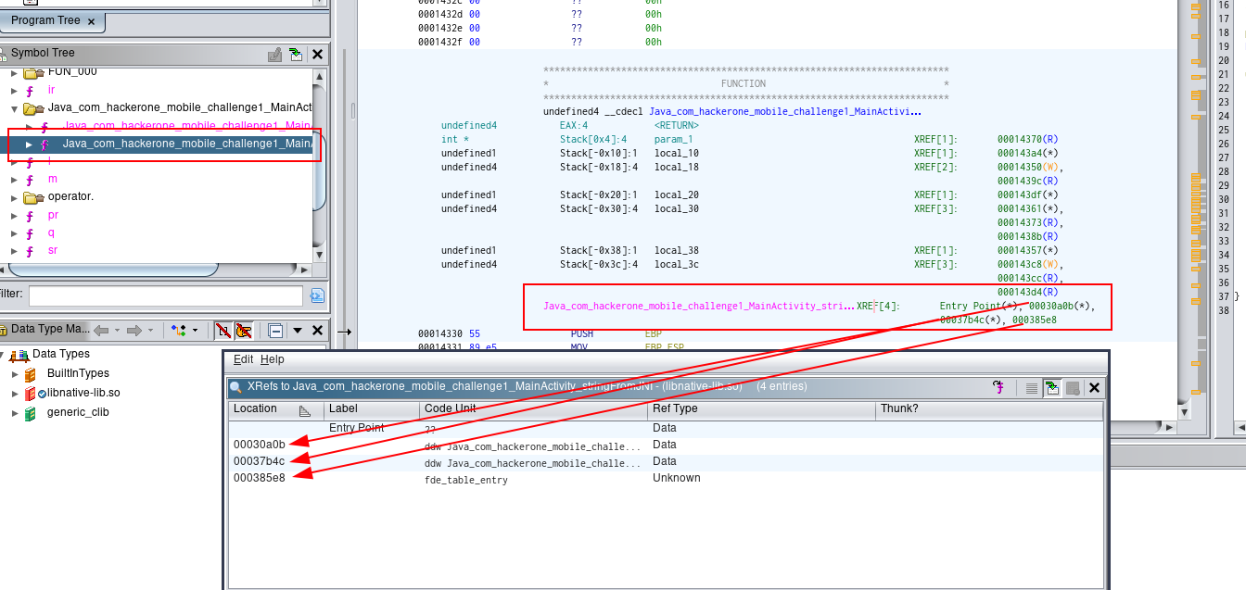This screenshot has width=1246, height=590.
Task: Click the function icon in XRefs toolbar
Action: [x=999, y=387]
